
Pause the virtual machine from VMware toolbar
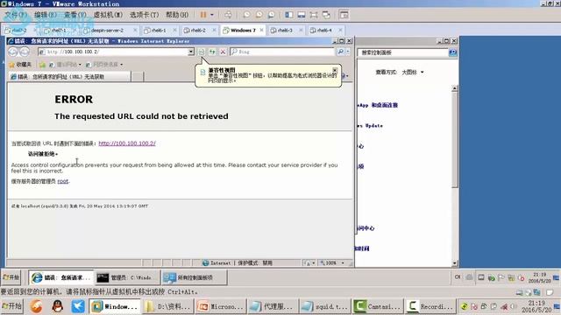[203, 15]
